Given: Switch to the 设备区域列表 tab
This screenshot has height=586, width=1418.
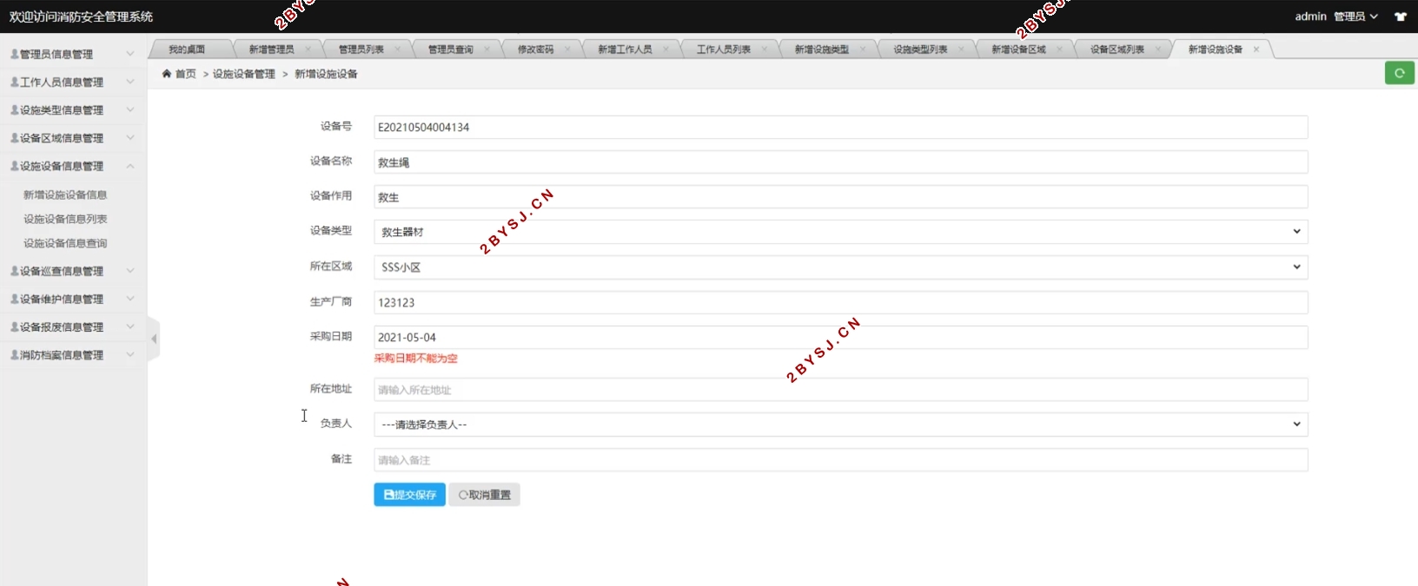Looking at the screenshot, I should pos(1117,49).
